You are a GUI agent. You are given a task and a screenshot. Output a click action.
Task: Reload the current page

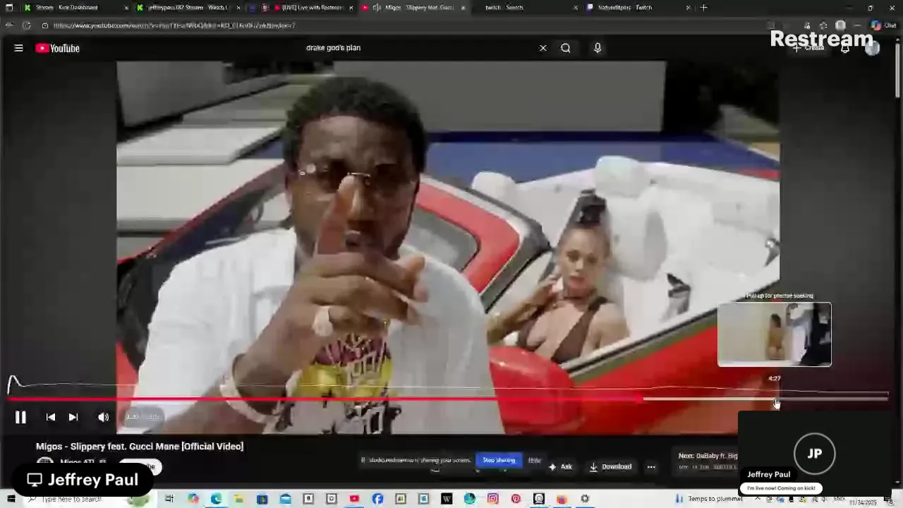click(26, 25)
